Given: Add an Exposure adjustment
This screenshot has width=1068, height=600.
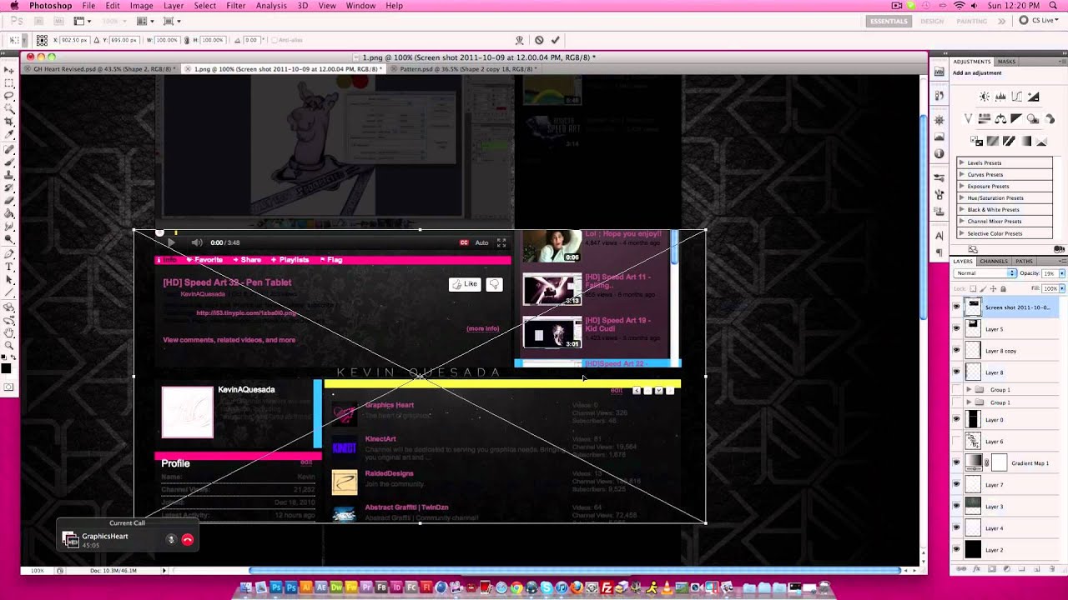Looking at the screenshot, I should pos(1033,97).
